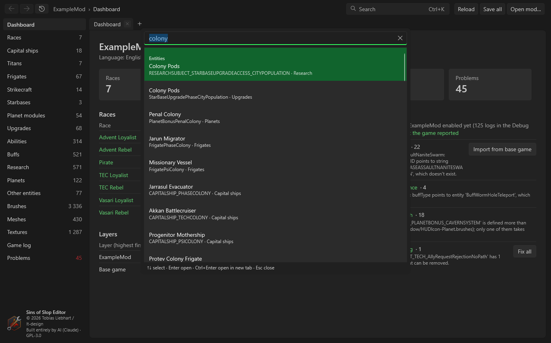This screenshot has width=551, height=343.
Task: Click the back navigation arrow
Action: (x=12, y=9)
